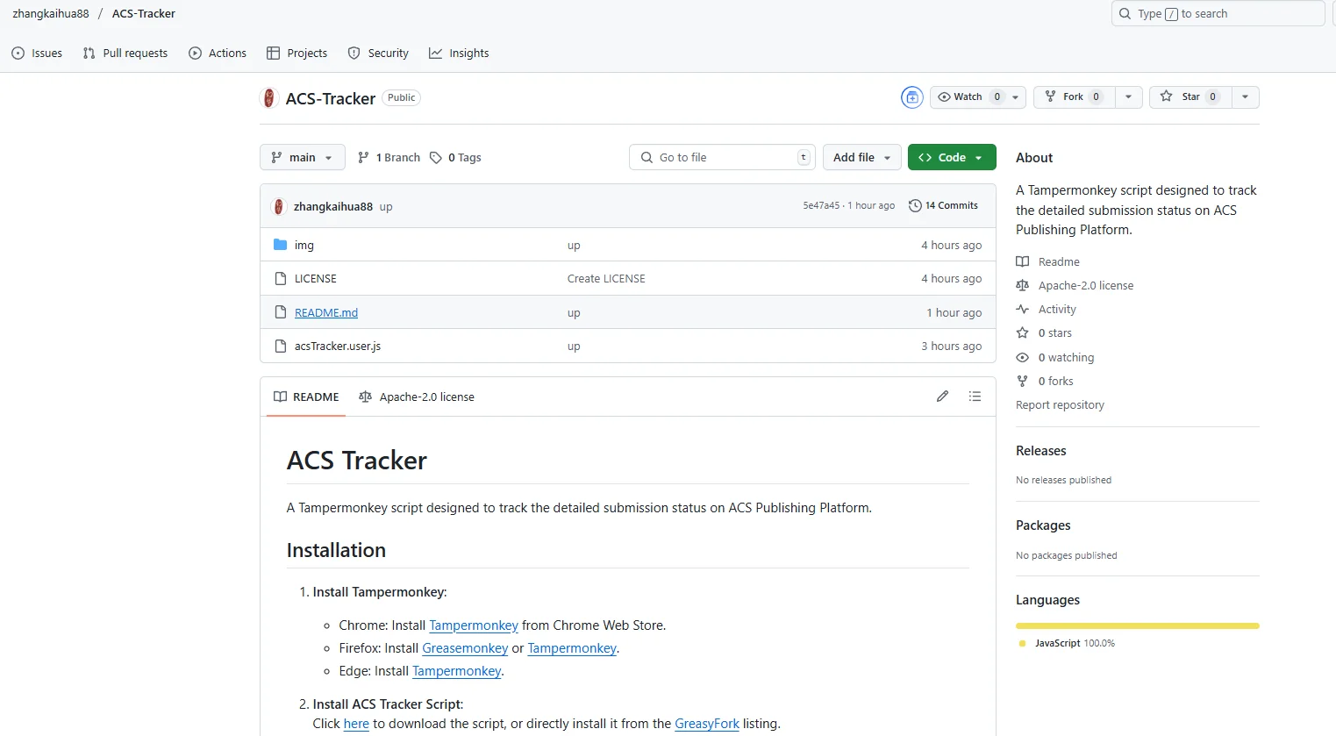Viewport: 1336px width, 736px height.
Task: Click the zhangkaihua88 author name in commit bar
Action: coord(333,206)
